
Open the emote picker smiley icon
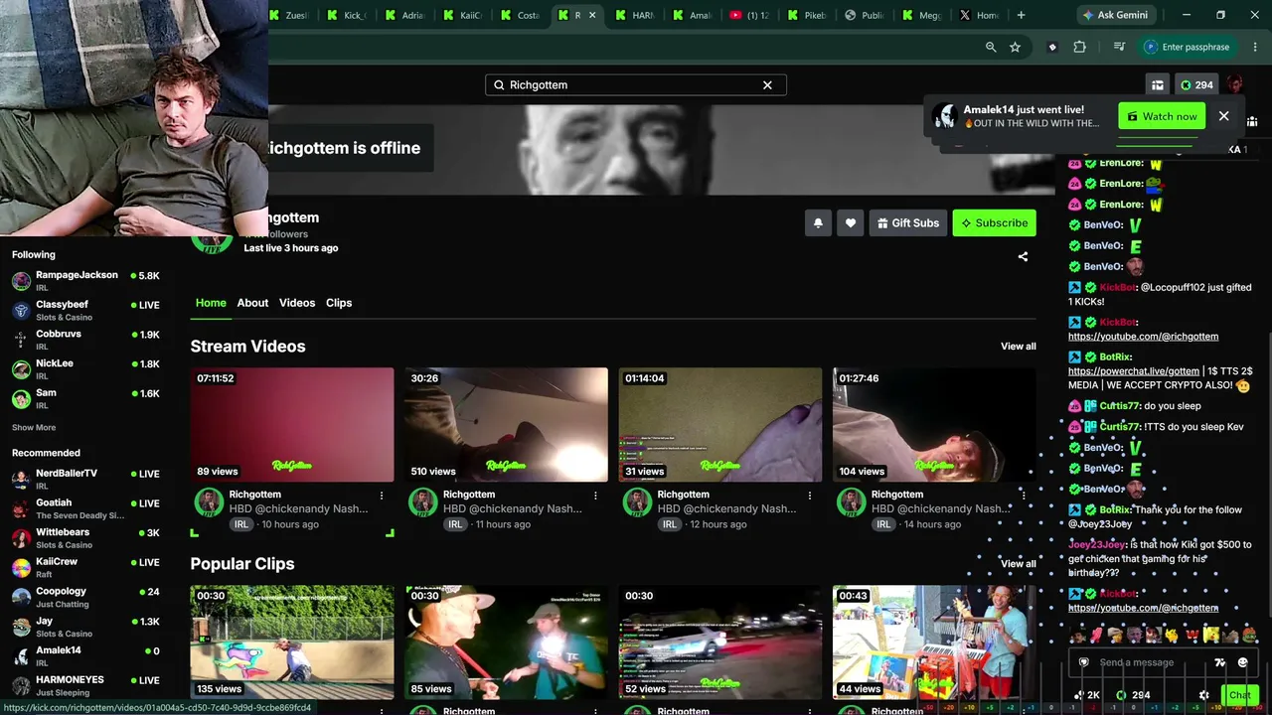click(1242, 662)
